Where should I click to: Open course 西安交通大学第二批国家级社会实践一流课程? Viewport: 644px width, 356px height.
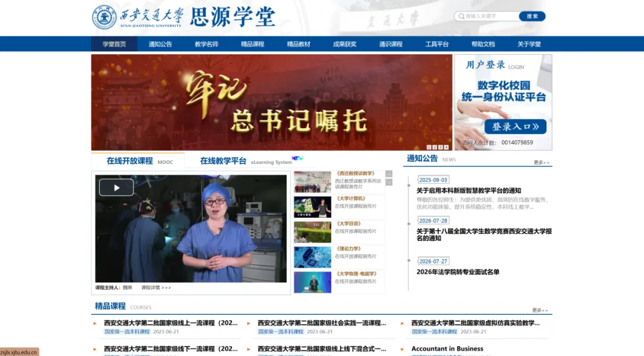pyautogui.click(x=321, y=323)
